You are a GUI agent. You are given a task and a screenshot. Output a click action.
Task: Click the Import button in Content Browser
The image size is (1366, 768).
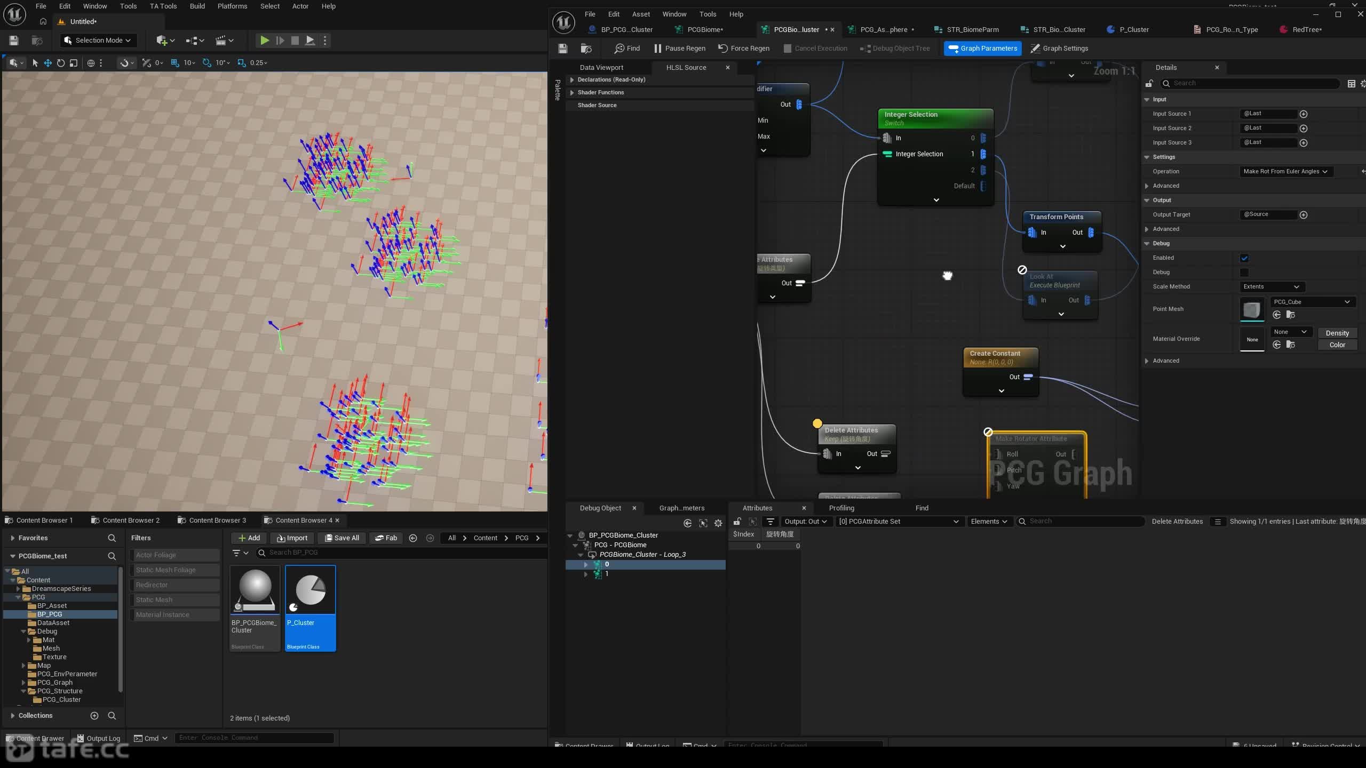click(x=292, y=538)
